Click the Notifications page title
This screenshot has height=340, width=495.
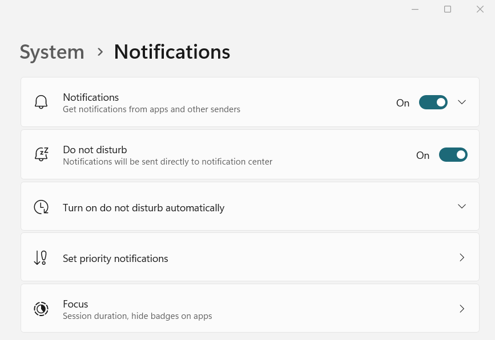pyautogui.click(x=172, y=52)
